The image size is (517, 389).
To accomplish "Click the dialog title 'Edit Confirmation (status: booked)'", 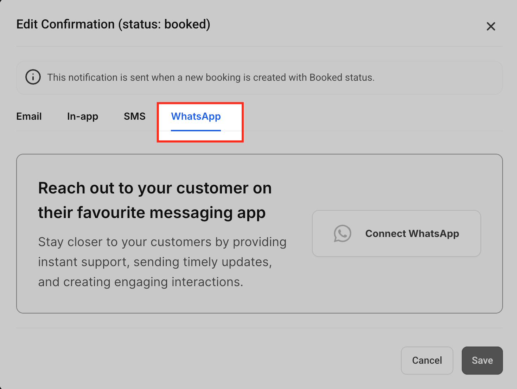I will pyautogui.click(x=113, y=24).
